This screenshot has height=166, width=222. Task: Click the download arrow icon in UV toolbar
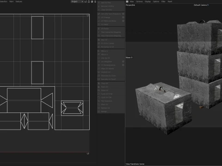pyautogui.click(x=95, y=1)
